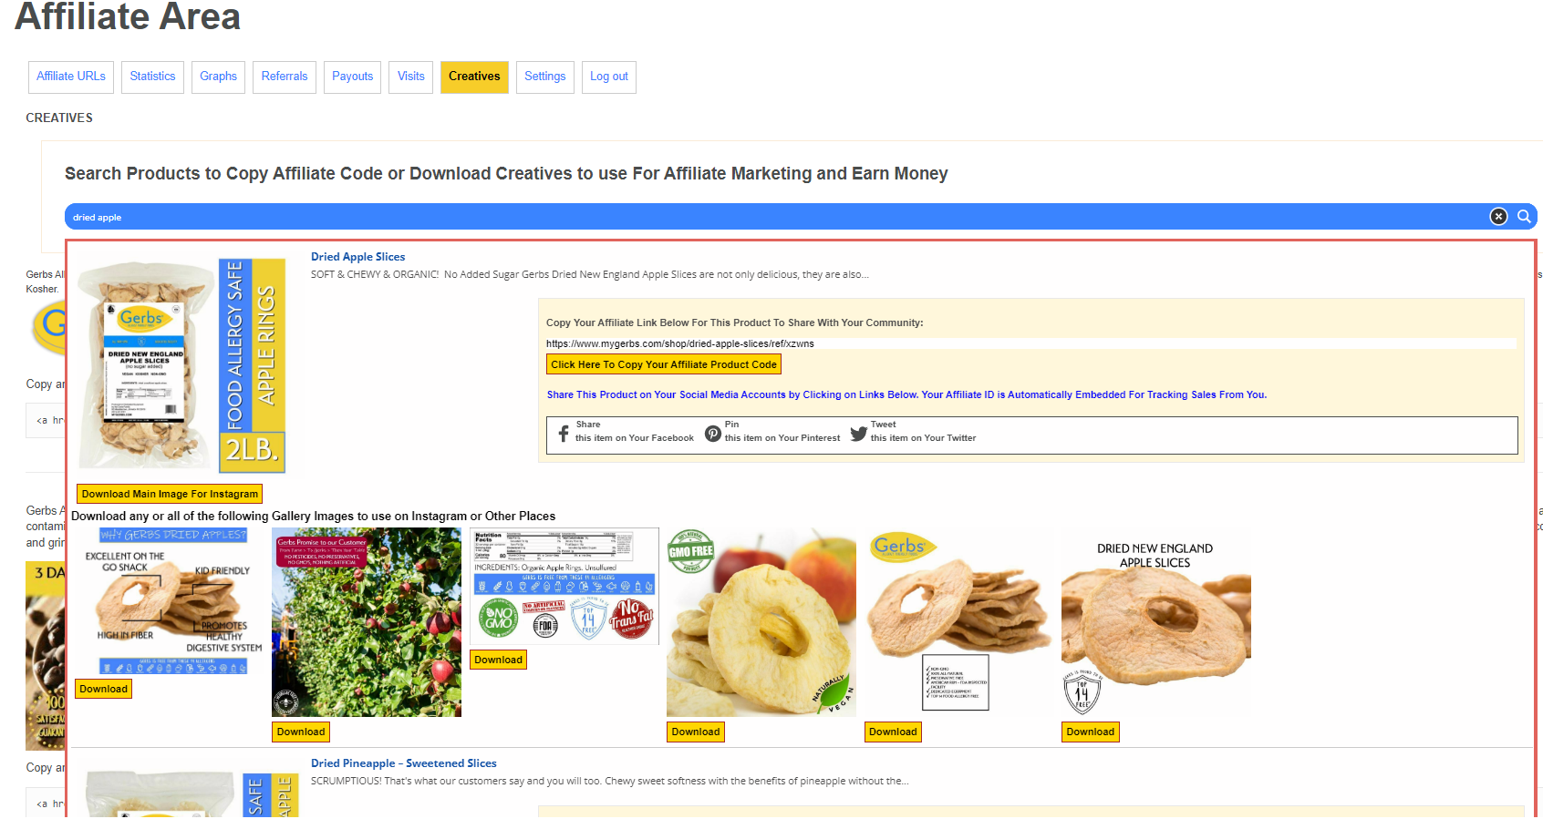Open the Statistics tab
The height and width of the screenshot is (819, 1543).
(152, 77)
